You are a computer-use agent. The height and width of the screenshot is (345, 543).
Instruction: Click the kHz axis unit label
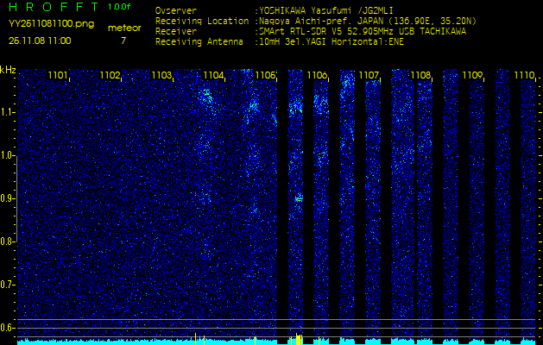coord(8,70)
